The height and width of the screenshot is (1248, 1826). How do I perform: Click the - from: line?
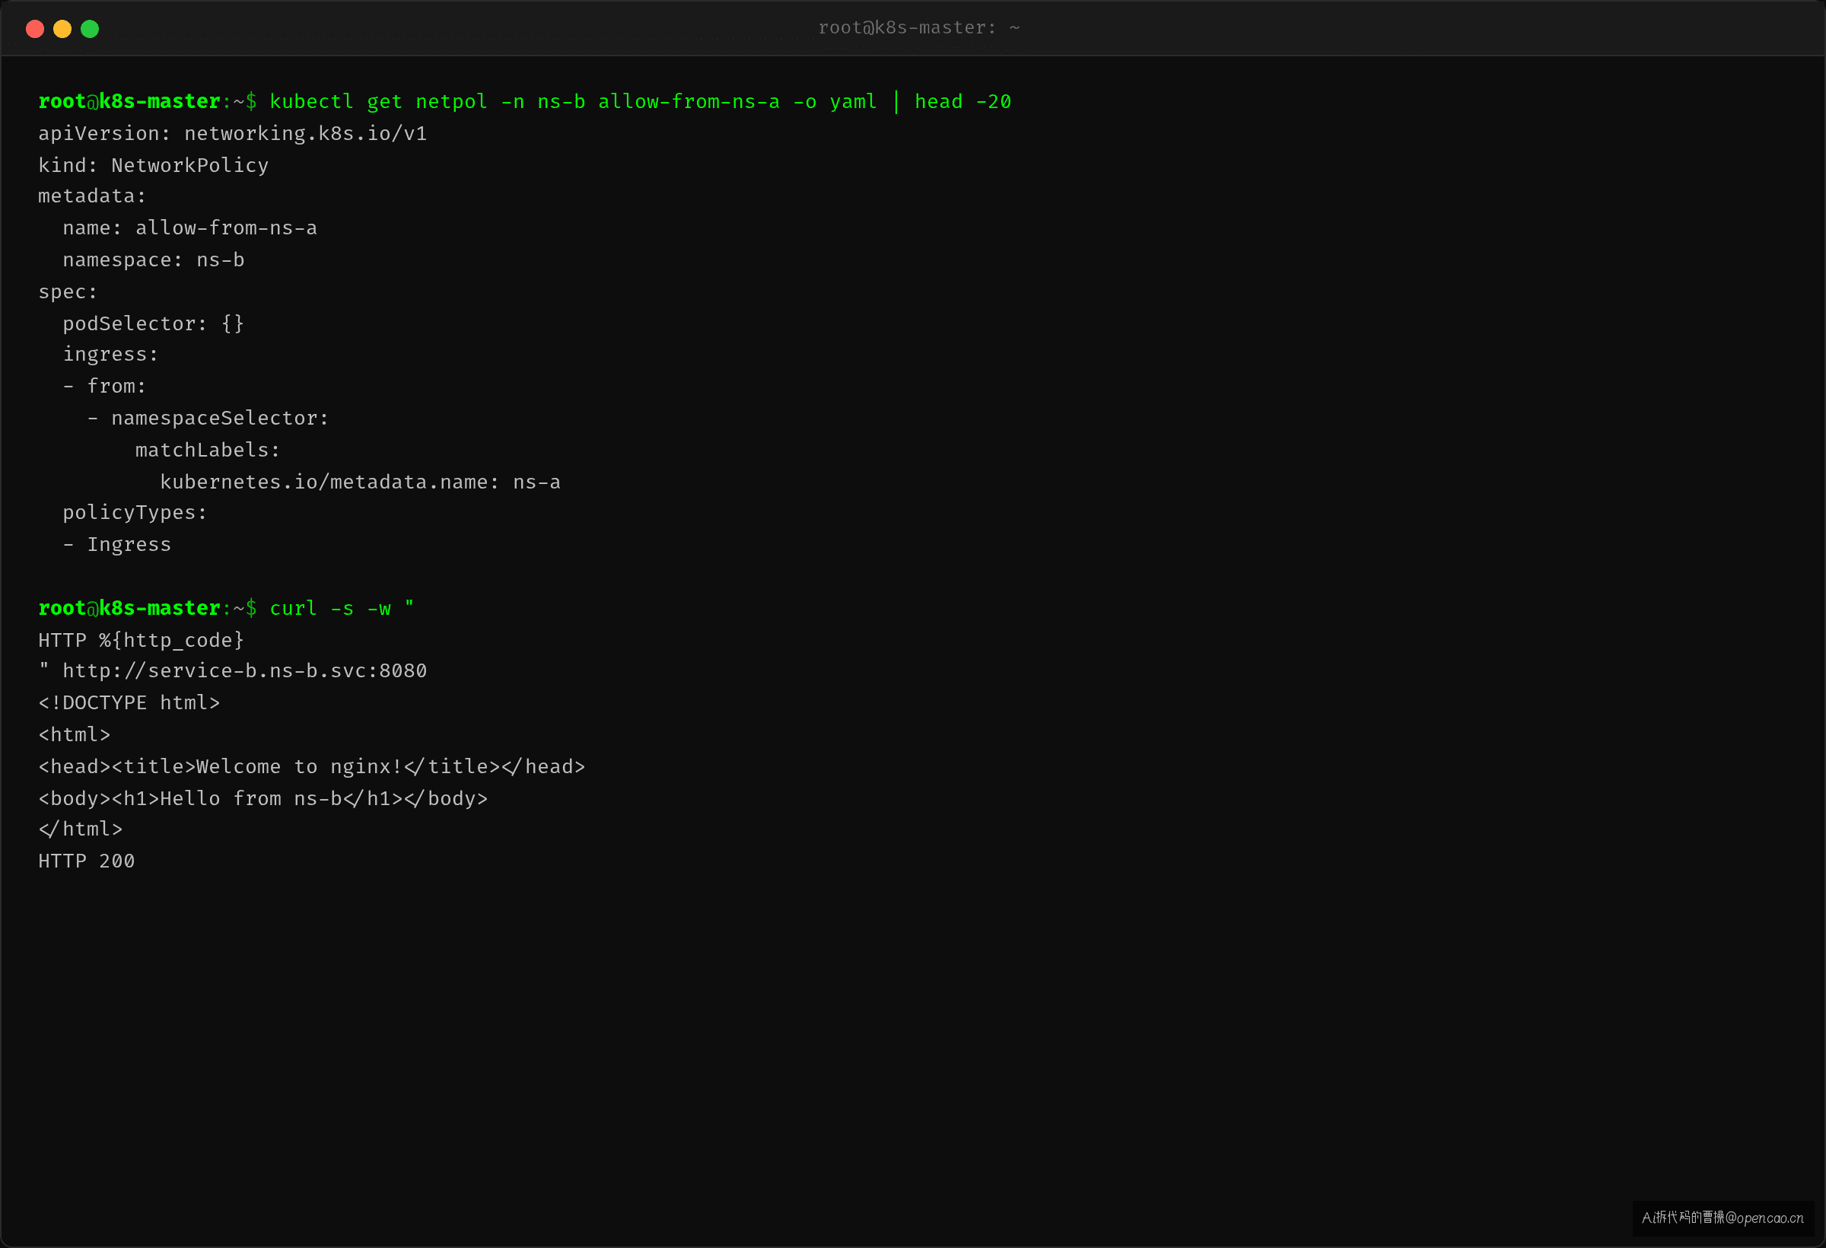click(104, 386)
